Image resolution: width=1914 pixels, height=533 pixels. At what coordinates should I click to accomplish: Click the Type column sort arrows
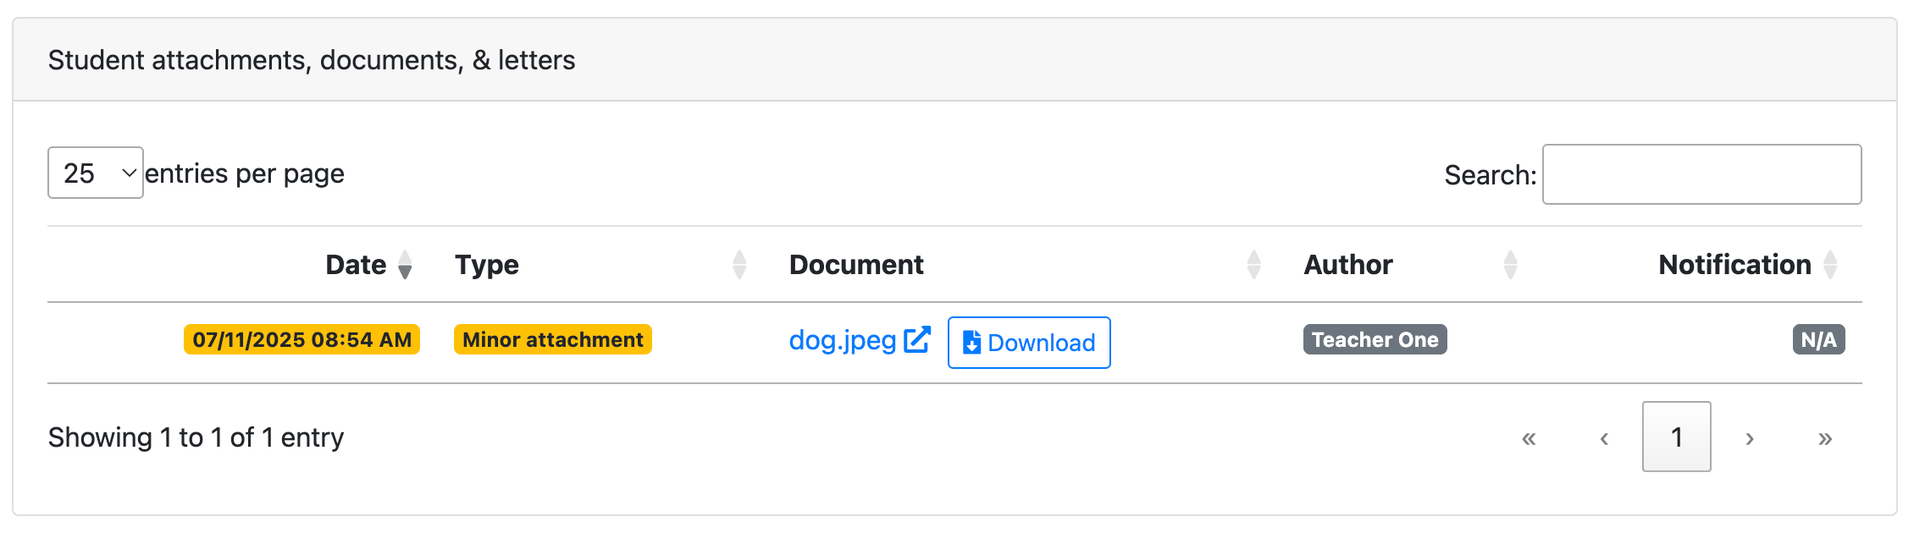tap(739, 265)
